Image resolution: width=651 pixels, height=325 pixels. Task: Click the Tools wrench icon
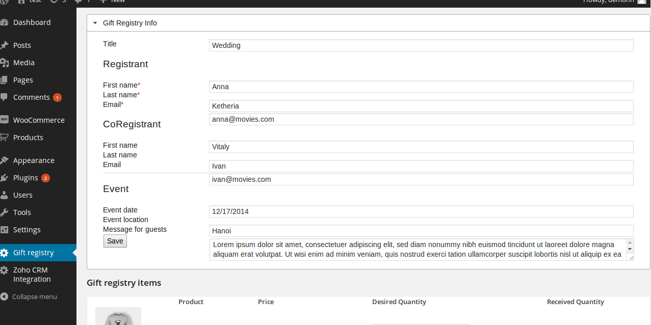tap(5, 212)
